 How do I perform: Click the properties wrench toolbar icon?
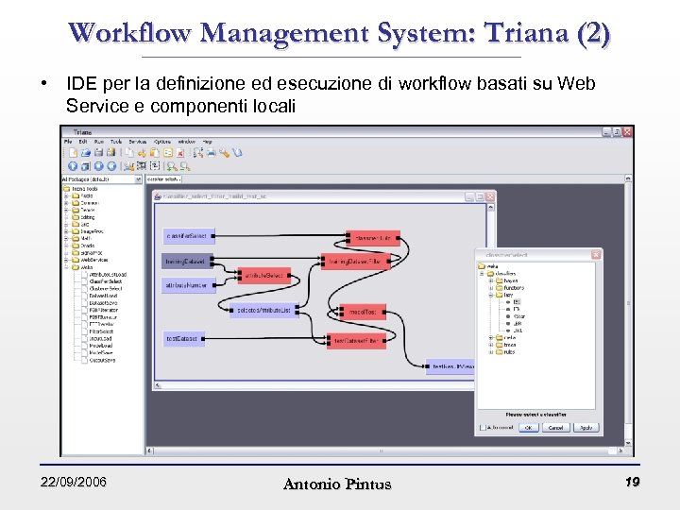(224, 153)
